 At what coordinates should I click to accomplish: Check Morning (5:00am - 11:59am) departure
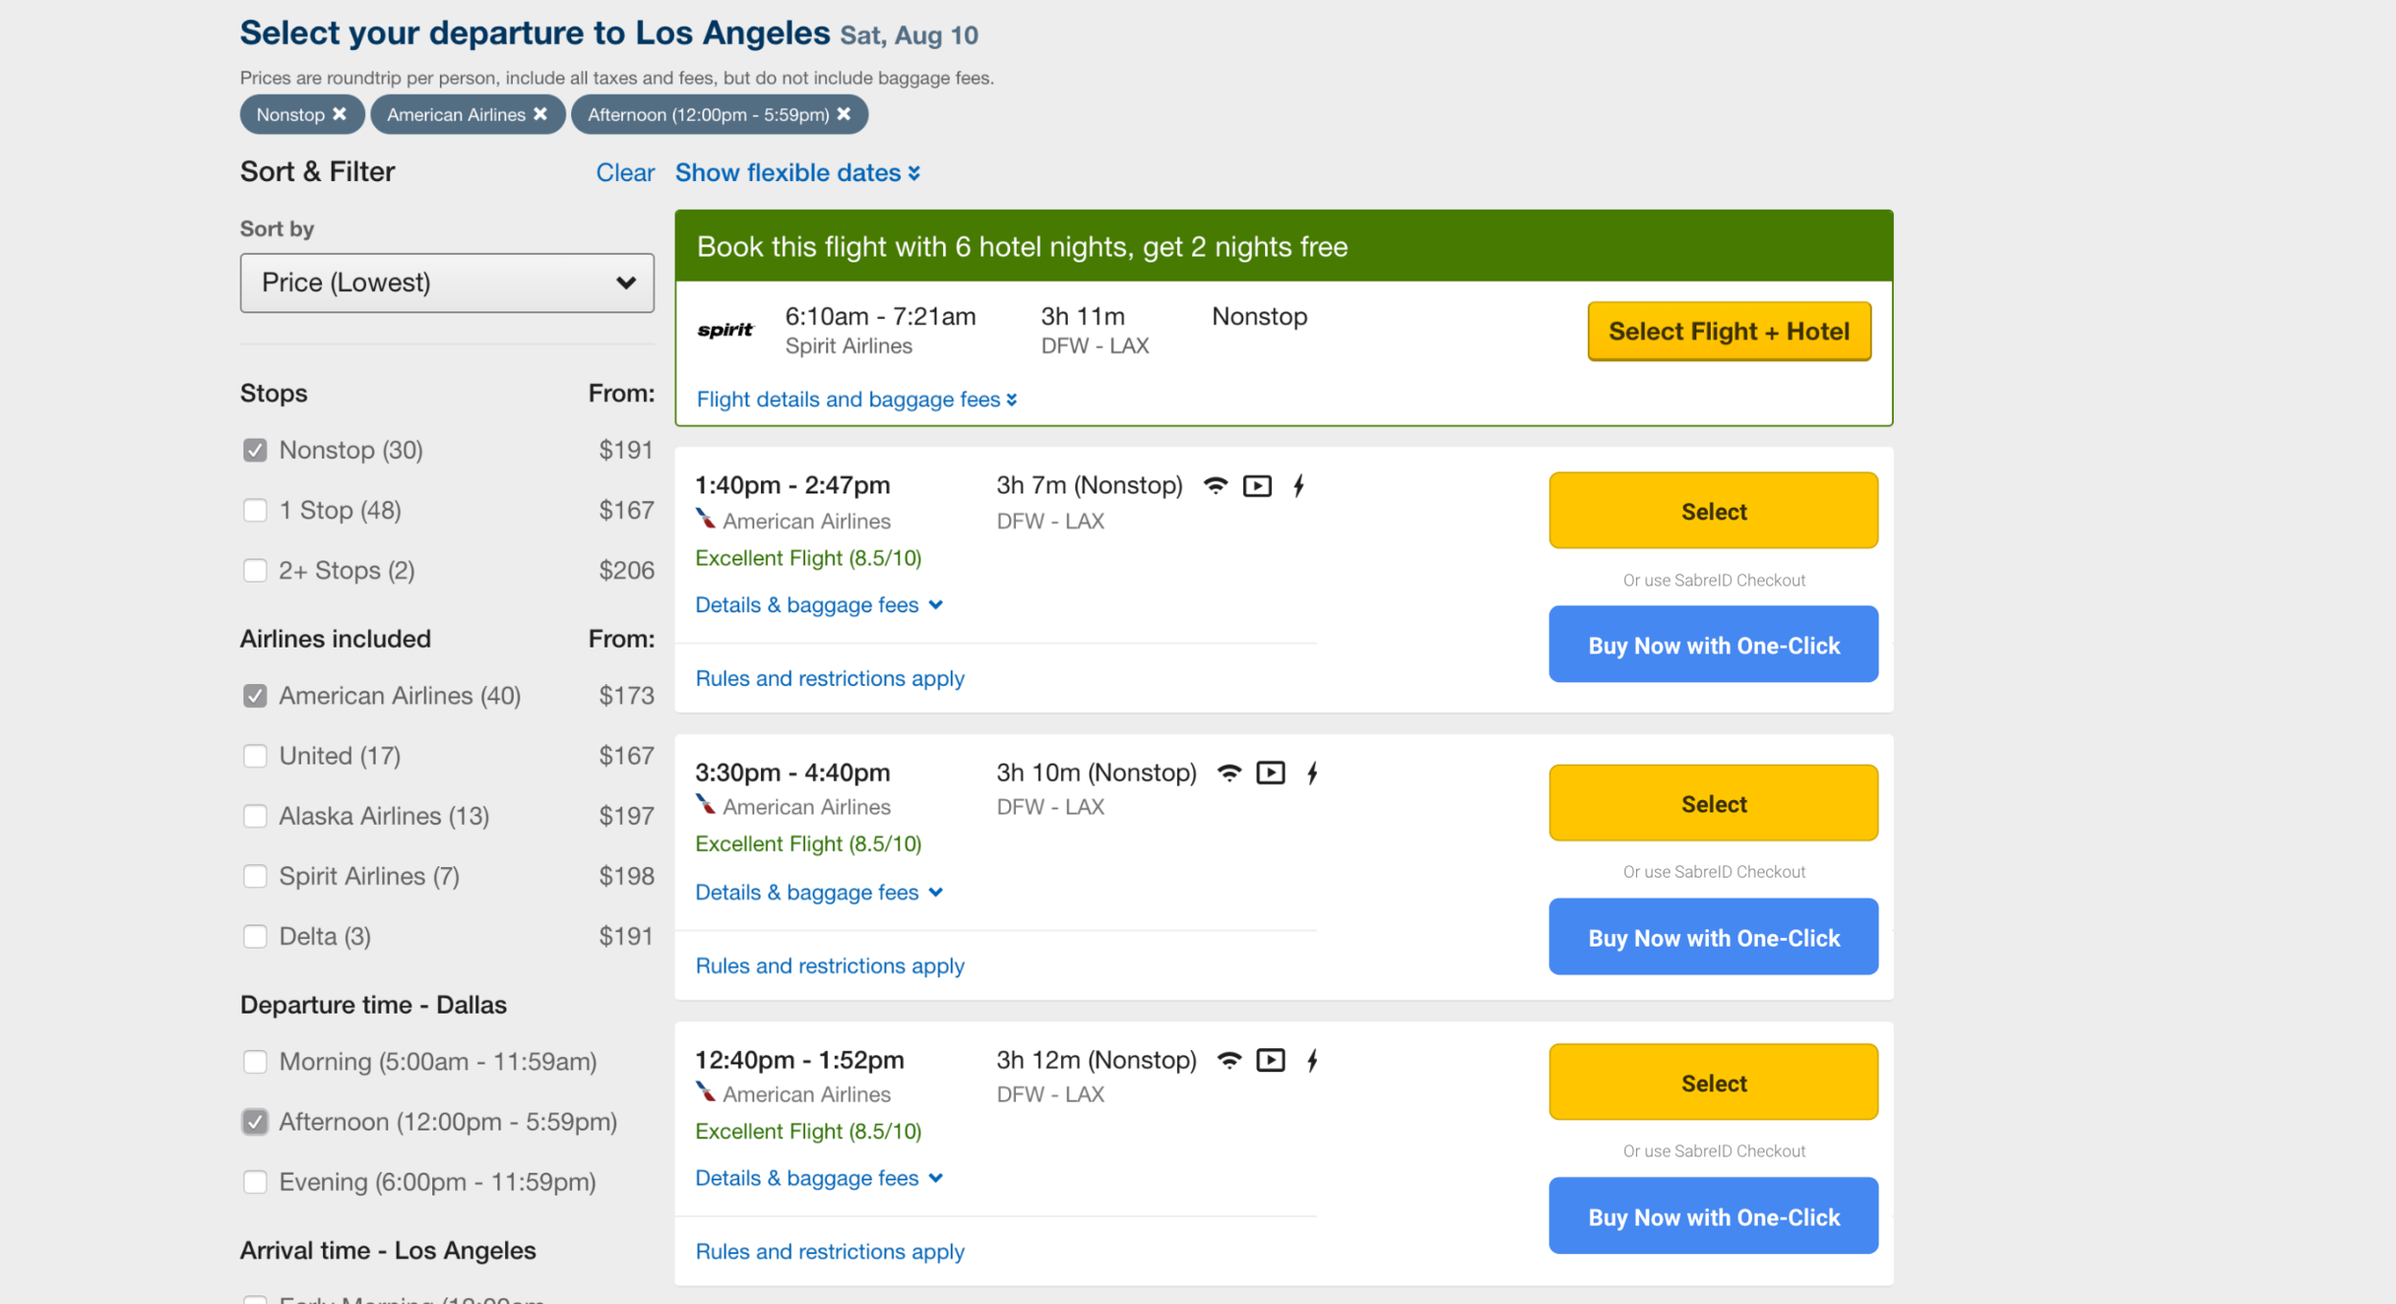pyautogui.click(x=255, y=1062)
